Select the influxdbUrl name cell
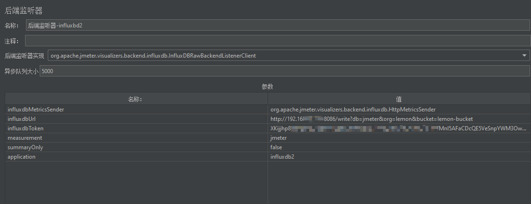 tap(136, 119)
